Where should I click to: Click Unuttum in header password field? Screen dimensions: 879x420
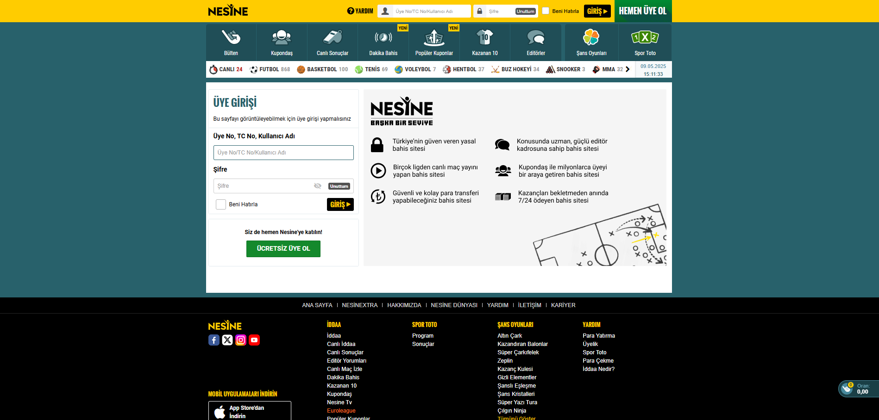(x=526, y=11)
